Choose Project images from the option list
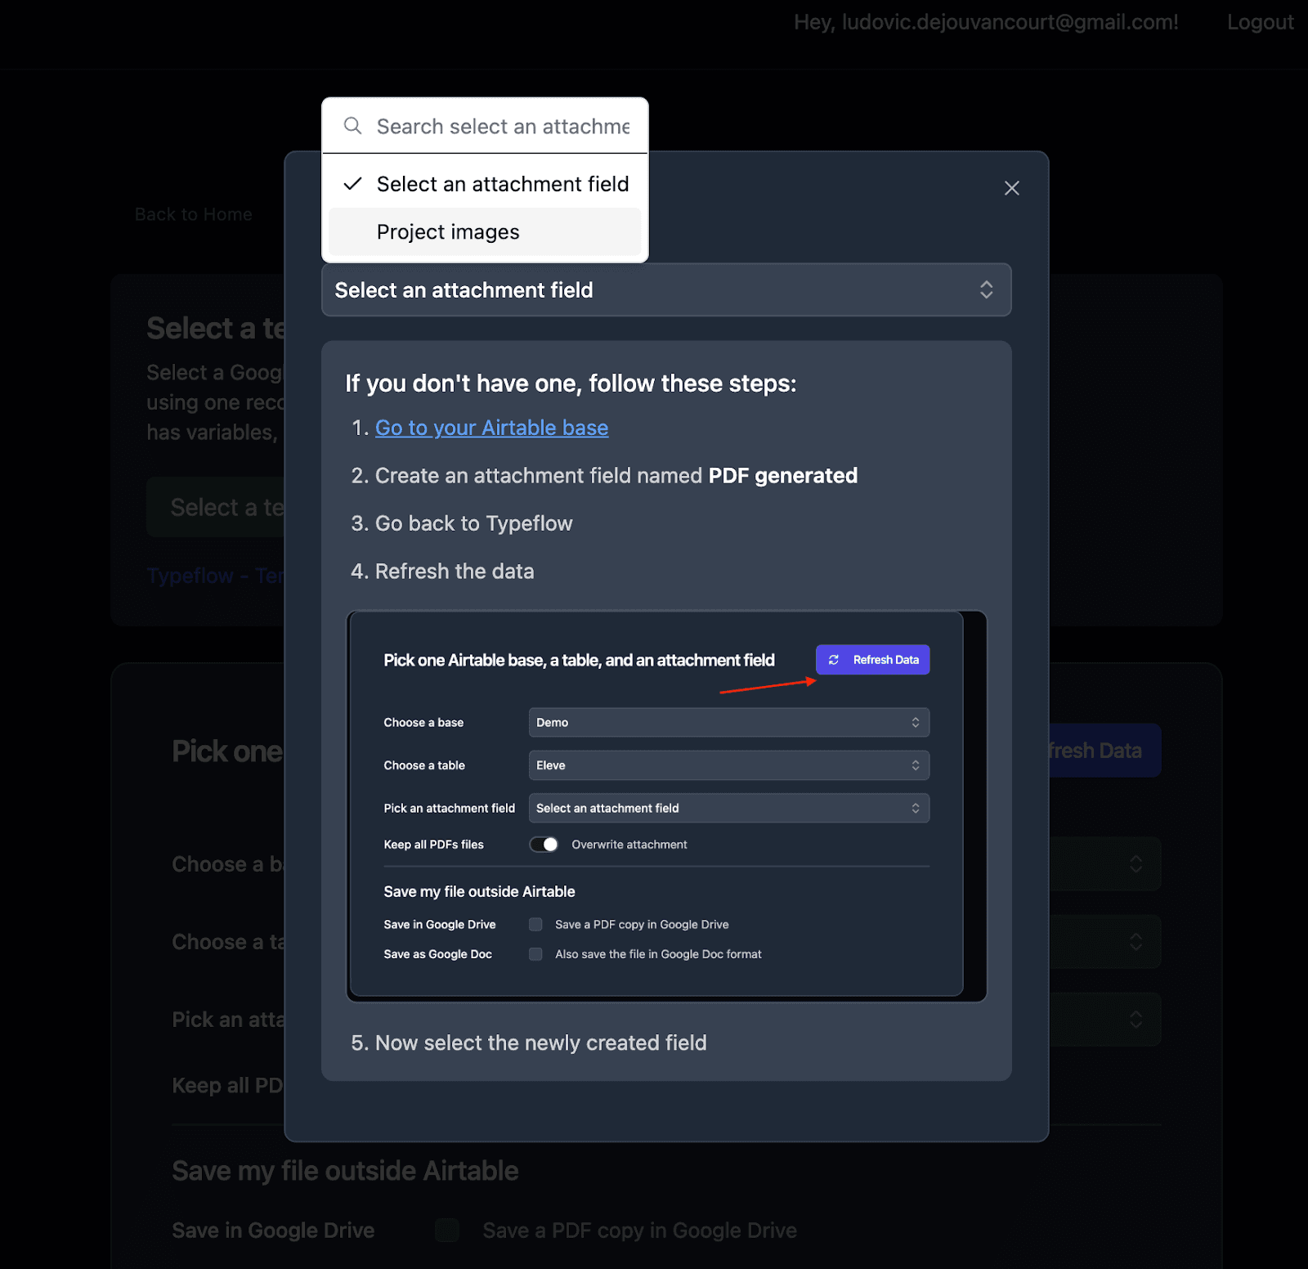 tap(448, 232)
